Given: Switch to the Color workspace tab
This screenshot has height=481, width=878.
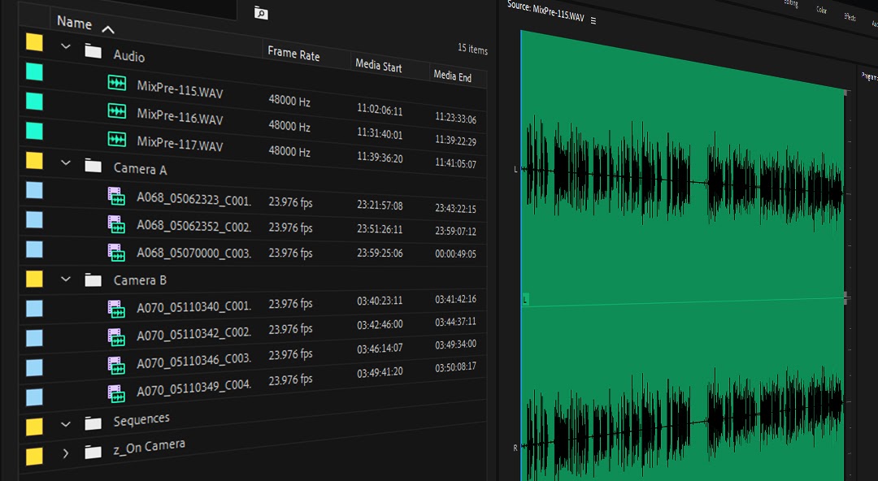Looking at the screenshot, I should (821, 10).
